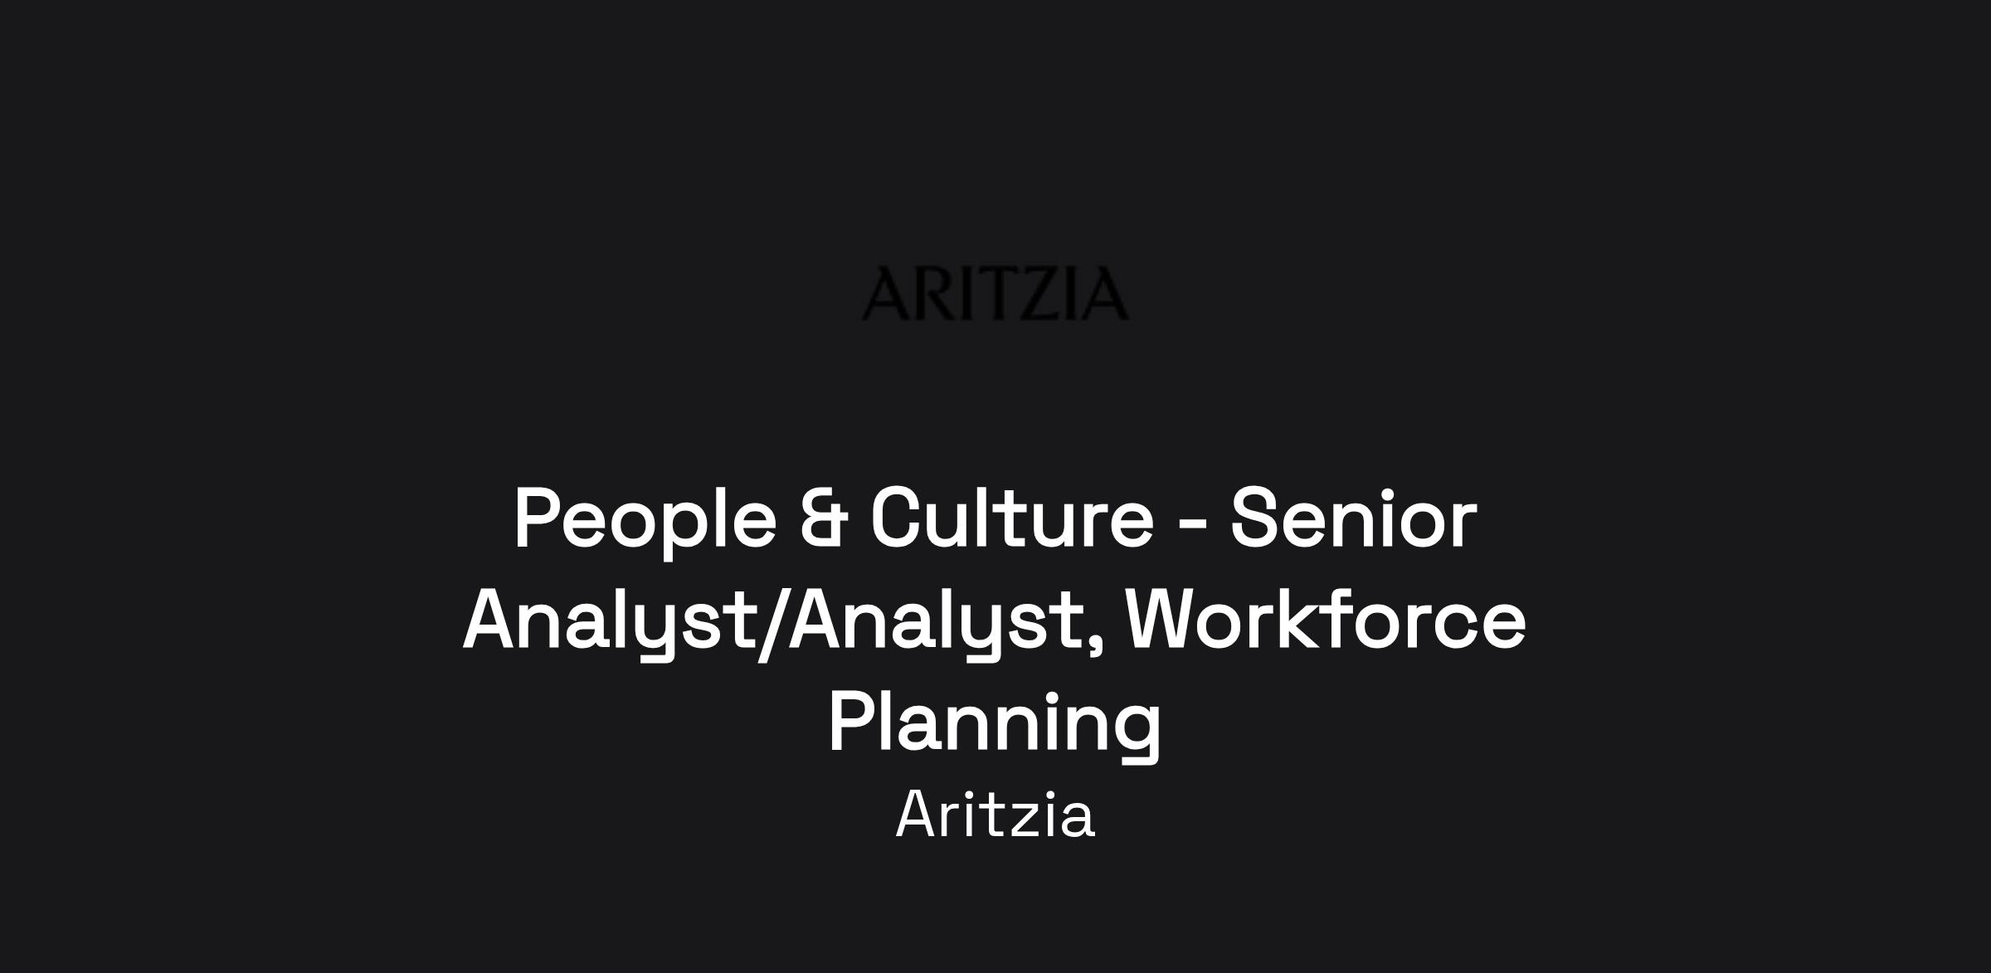Click the last A of ARITZIA logo
The width and height of the screenshot is (1991, 973).
tap(1105, 293)
